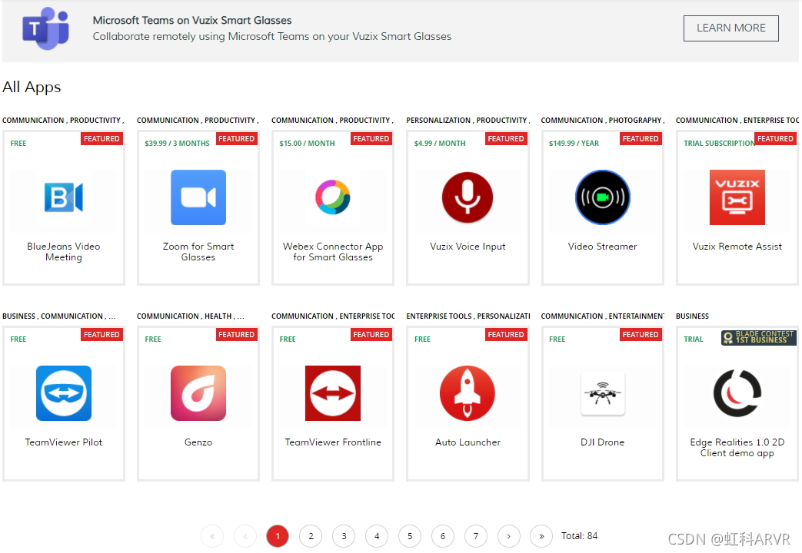Viewport: 802px width, 553px height.
Task: Click the TRIAL SUBSCRIPTION label
Action: coord(719,143)
